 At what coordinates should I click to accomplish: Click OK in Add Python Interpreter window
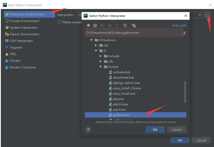[x=180, y=140]
